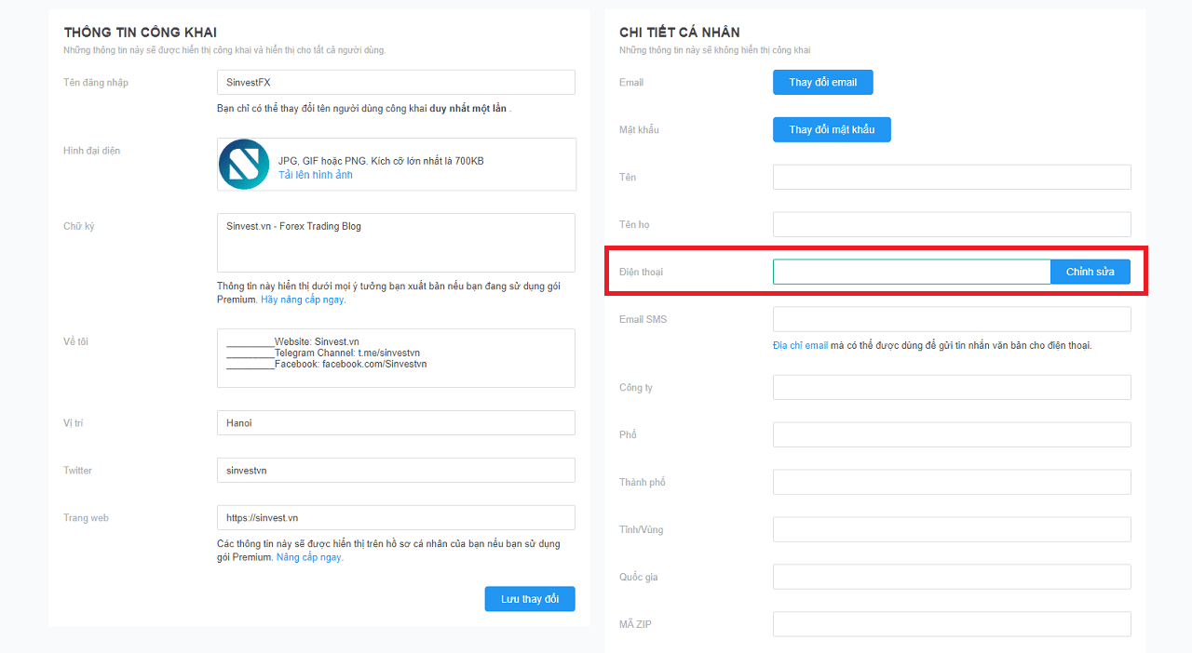Click the signature box 'Sinvest.vn - Forex Trading Blog'

pos(396,243)
